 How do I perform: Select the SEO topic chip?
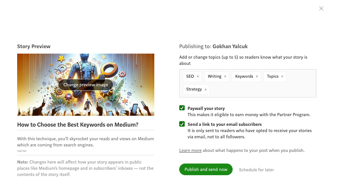coord(190,77)
